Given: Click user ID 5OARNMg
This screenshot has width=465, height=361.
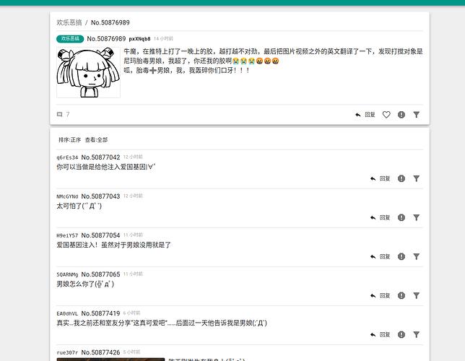Looking at the screenshot, I should click(67, 274).
